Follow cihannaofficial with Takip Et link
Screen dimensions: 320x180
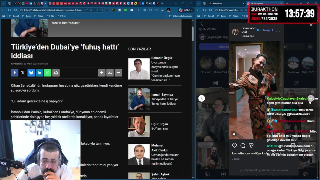[x=268, y=30]
